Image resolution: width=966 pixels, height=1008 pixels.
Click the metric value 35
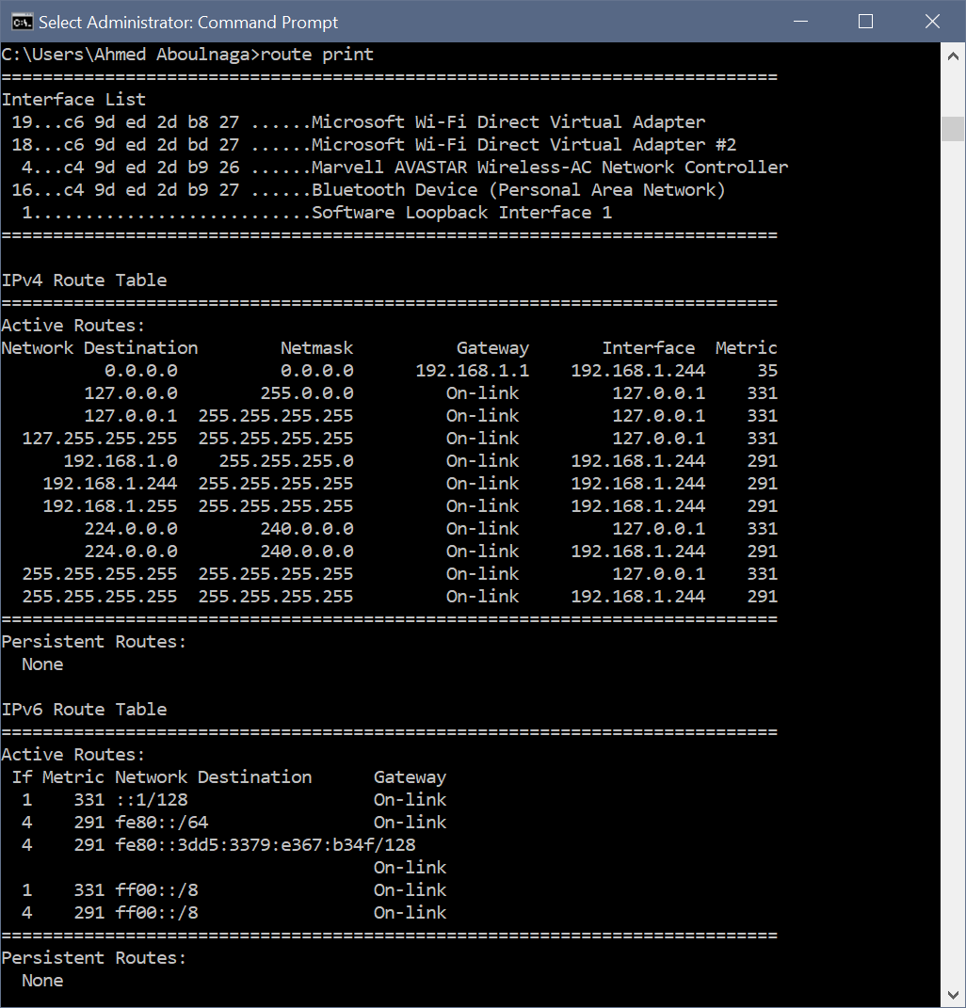[766, 371]
